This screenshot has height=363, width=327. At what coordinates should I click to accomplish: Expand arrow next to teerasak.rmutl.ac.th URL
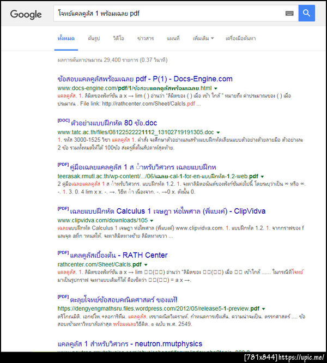[x=262, y=177]
